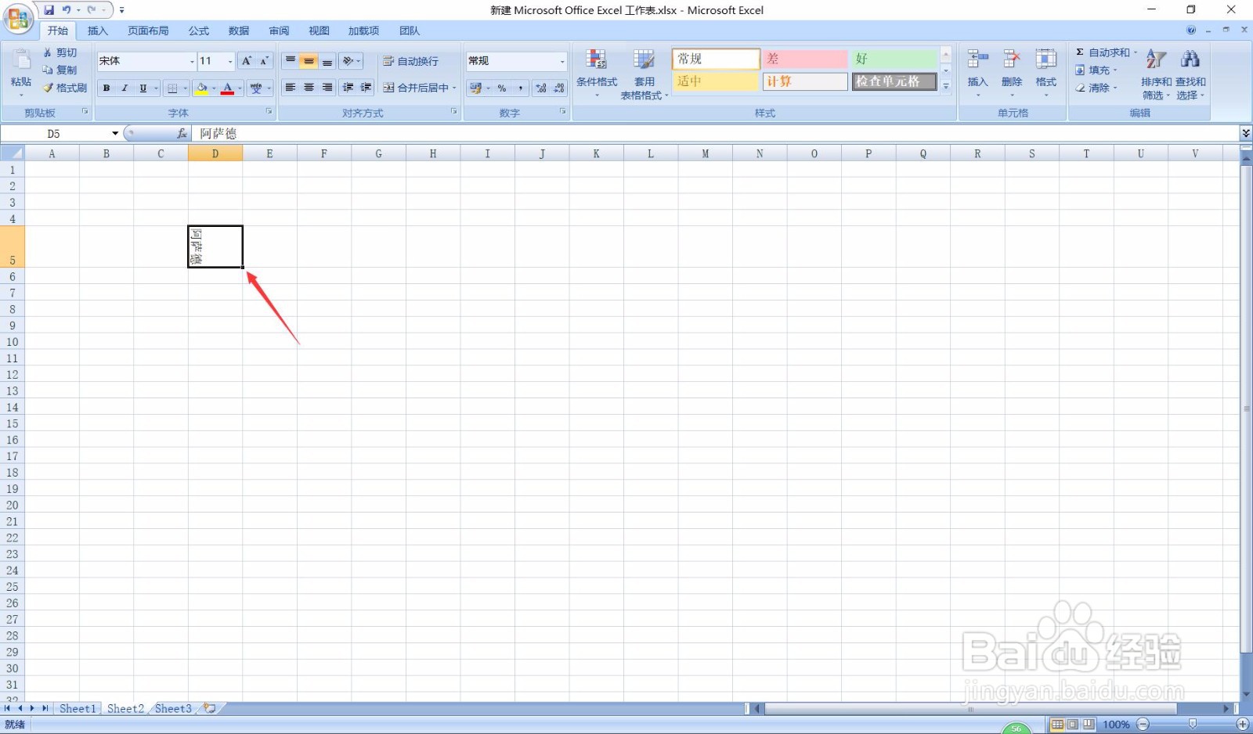Open Fill (填充) dropdown

point(1096,70)
